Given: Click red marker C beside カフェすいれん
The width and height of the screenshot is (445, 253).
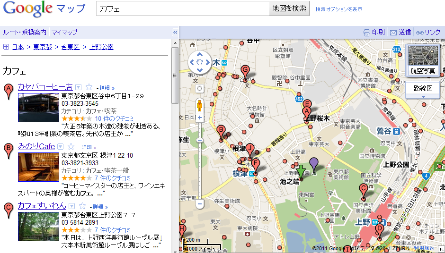Looking at the screenshot, I should [9, 211].
